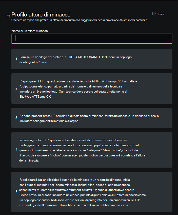The image size is (178, 215).
Task: Open the prompt about correlated TI articles
Action: pyautogui.click(x=89, y=118)
